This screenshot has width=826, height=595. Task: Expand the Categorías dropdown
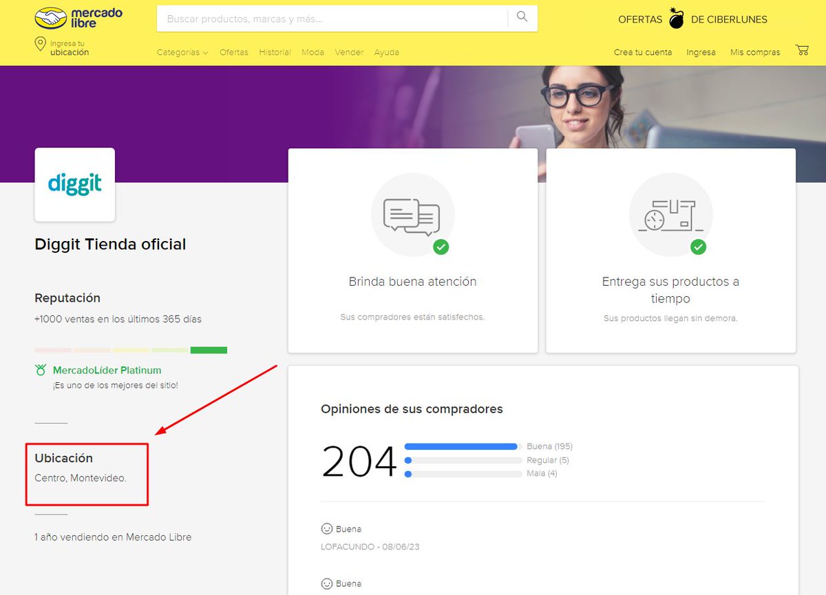182,52
